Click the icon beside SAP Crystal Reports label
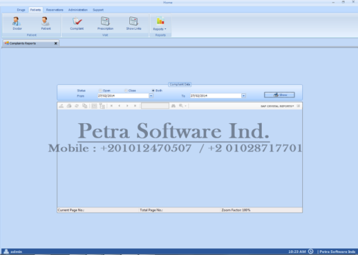358x255 pixels. tap(298, 106)
